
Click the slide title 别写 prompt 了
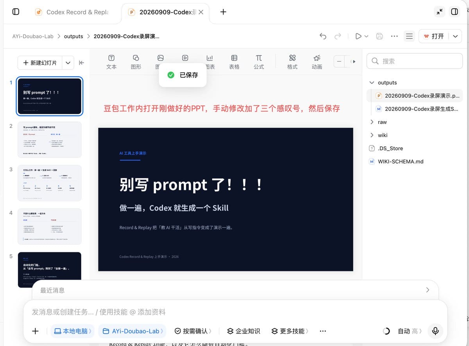click(191, 185)
